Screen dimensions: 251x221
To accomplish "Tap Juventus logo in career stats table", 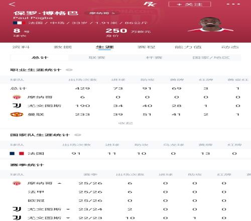I will click(17, 105).
